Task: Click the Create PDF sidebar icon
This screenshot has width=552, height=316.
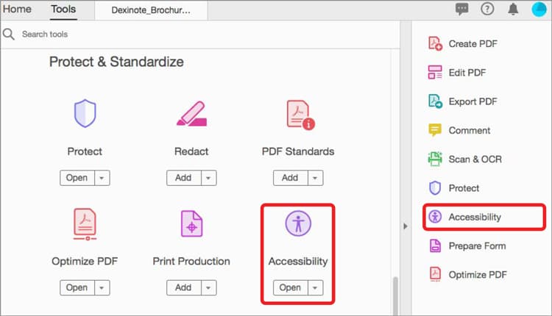Action: [x=435, y=43]
